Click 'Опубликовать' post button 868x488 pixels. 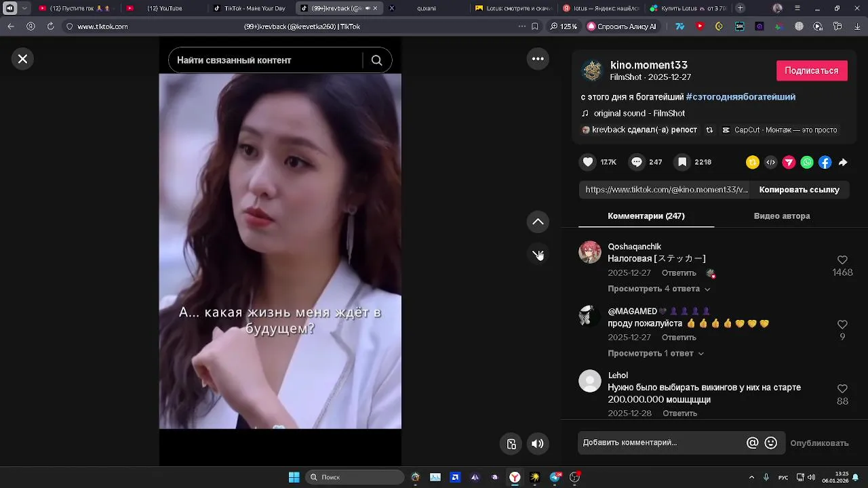click(819, 443)
